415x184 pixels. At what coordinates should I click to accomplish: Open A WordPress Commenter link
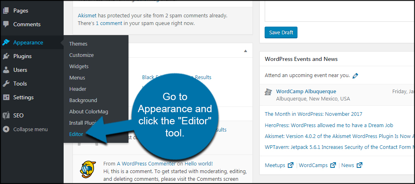pyautogui.click(x=146, y=164)
